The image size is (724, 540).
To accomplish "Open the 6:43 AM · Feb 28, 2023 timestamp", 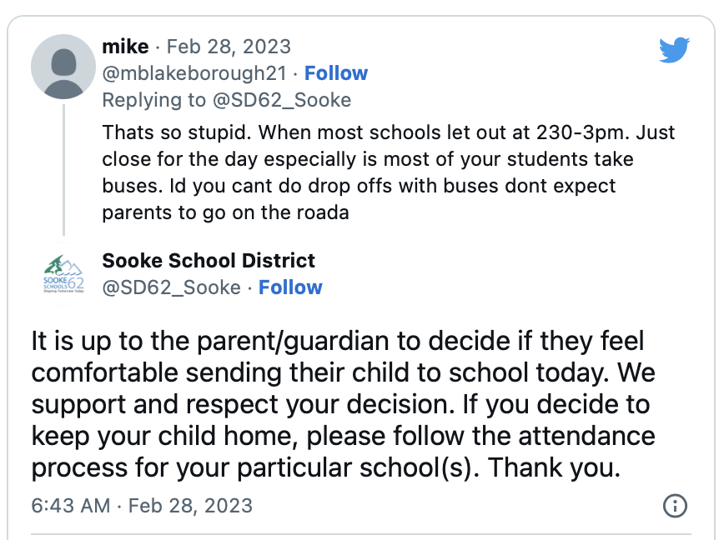I will click(142, 506).
